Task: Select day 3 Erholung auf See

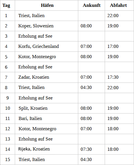Action: 35,36
